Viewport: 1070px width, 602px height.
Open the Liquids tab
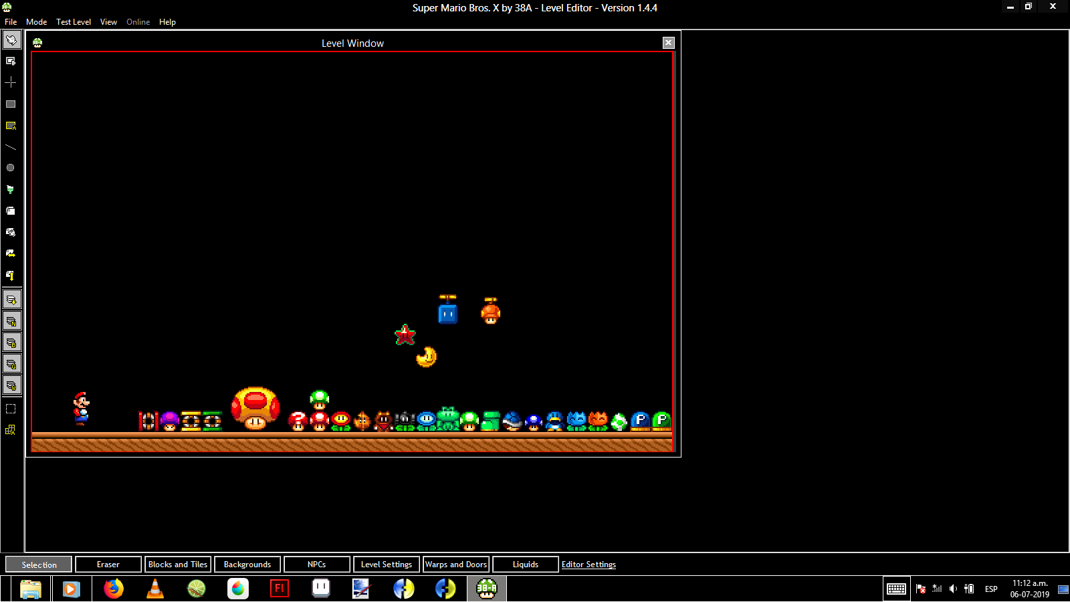526,565
